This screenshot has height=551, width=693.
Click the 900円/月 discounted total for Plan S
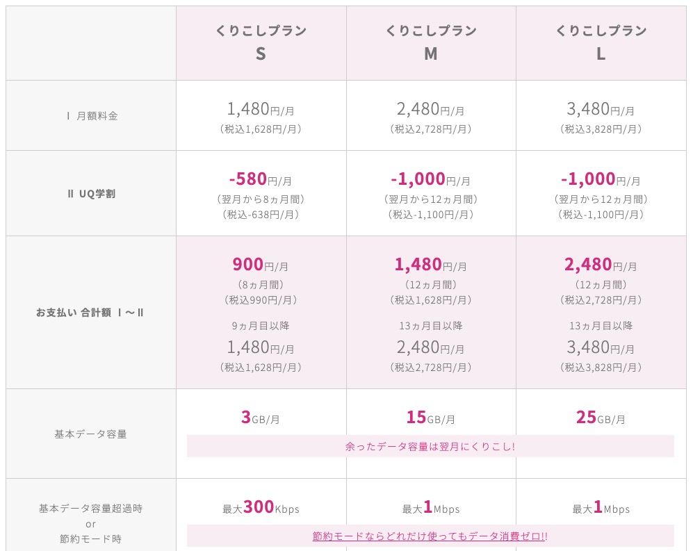tap(261, 265)
